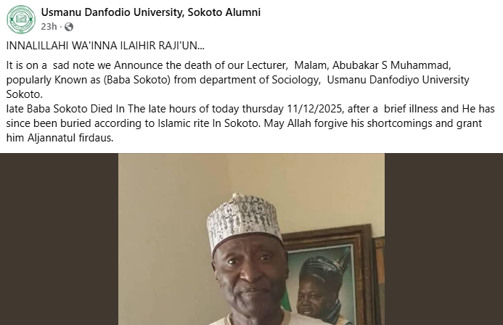Click the dark left margin beside photo
This screenshot has height=325, width=503.
[x=58, y=239]
